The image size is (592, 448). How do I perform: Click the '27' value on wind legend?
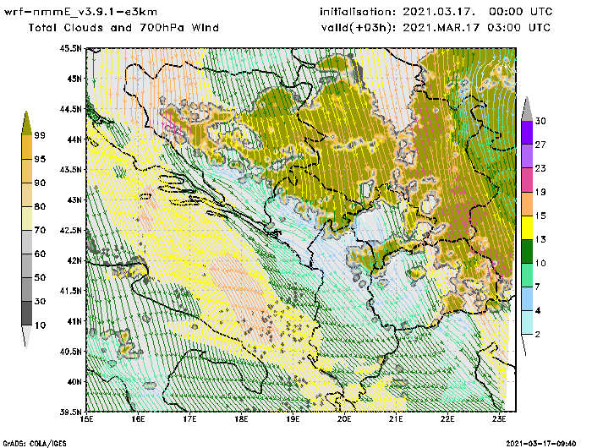coord(540,145)
